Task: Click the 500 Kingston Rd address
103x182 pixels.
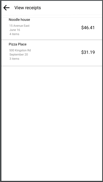Action: [20, 50]
